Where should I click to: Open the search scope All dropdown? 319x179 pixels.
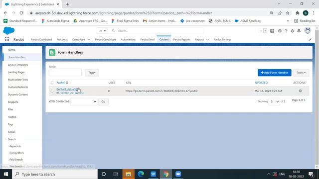[x=102, y=31]
